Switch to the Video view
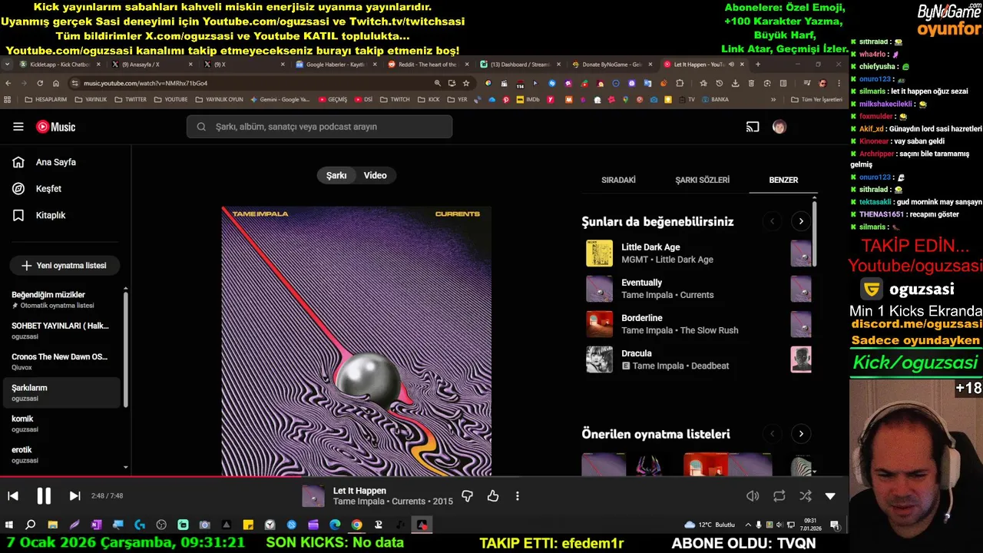The height and width of the screenshot is (553, 983). tap(375, 175)
